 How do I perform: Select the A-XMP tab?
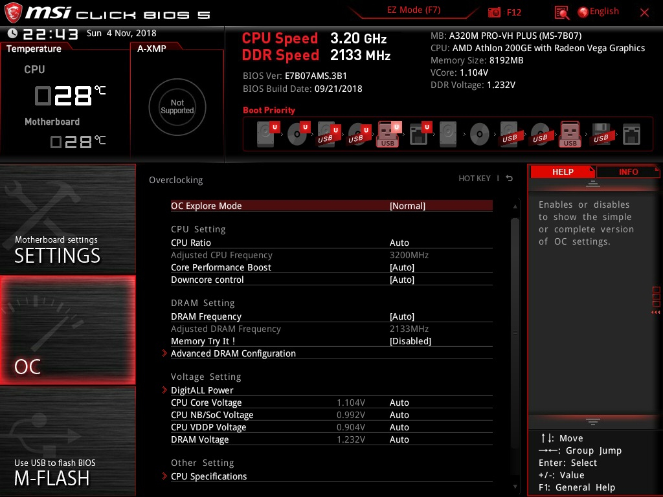[152, 49]
